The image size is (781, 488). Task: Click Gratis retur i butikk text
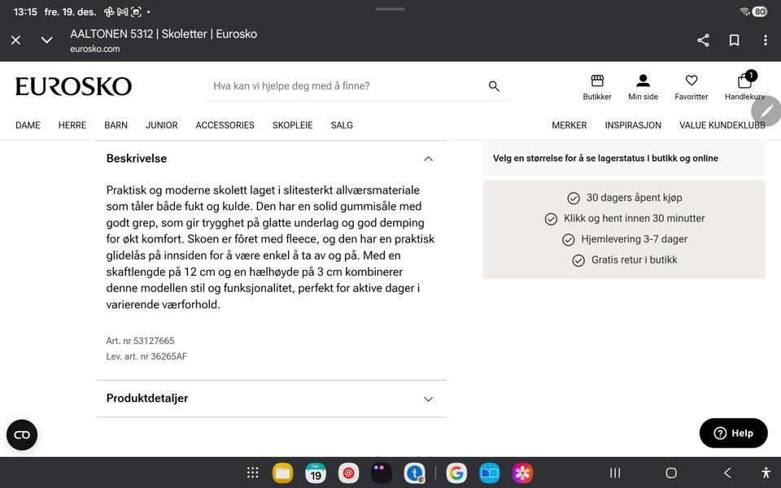pyautogui.click(x=634, y=260)
